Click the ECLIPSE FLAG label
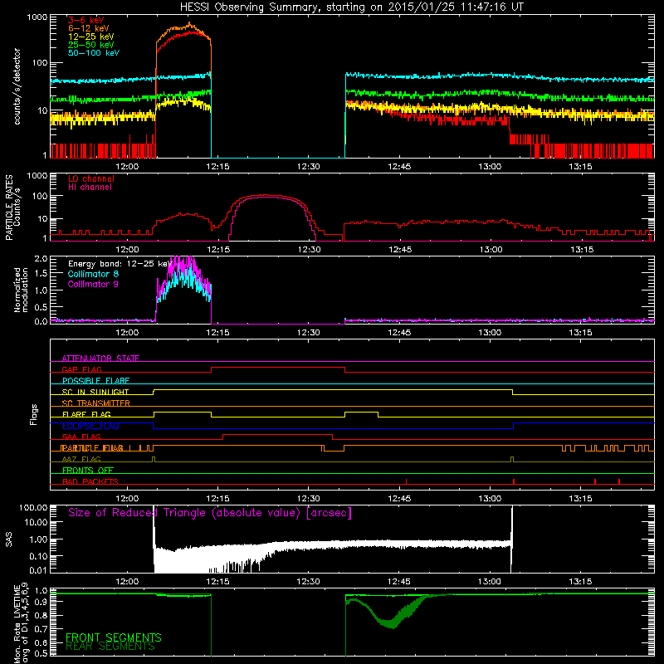Screen dimensions: 664x664 point(90,426)
